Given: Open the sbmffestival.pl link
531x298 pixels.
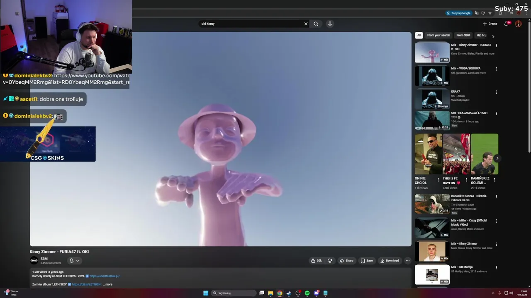Looking at the screenshot, I should click(x=105, y=276).
